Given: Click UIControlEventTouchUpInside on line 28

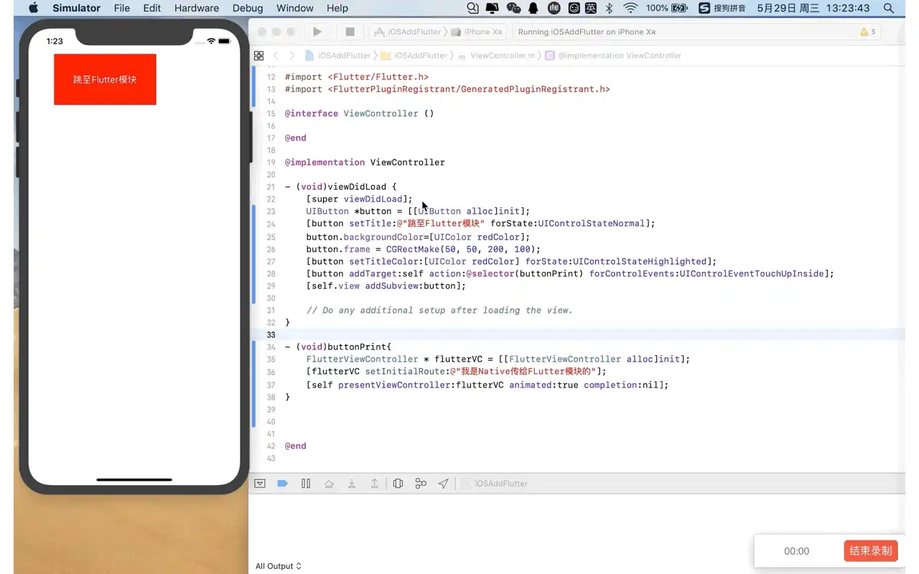Looking at the screenshot, I should (752, 273).
